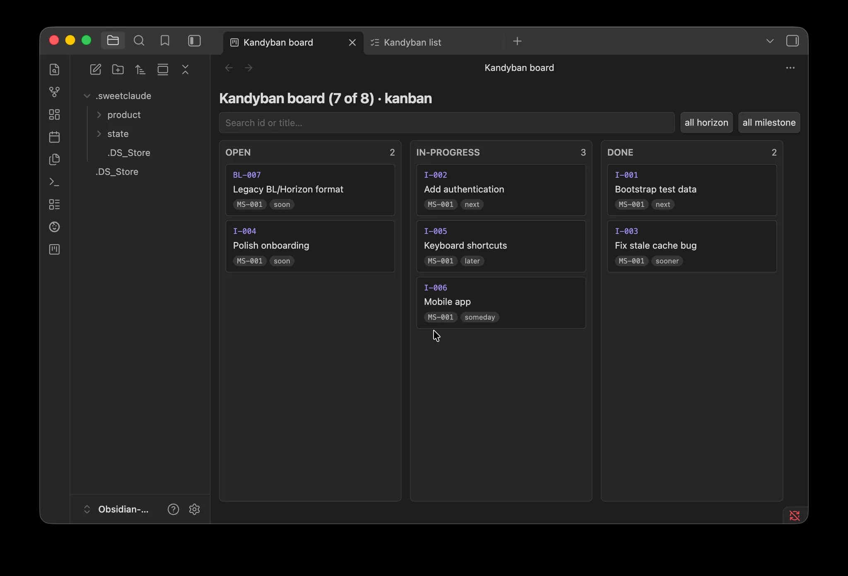The image size is (848, 576).
Task: Open card BL-007 Legacy BL/Horizon format
Action: point(310,190)
